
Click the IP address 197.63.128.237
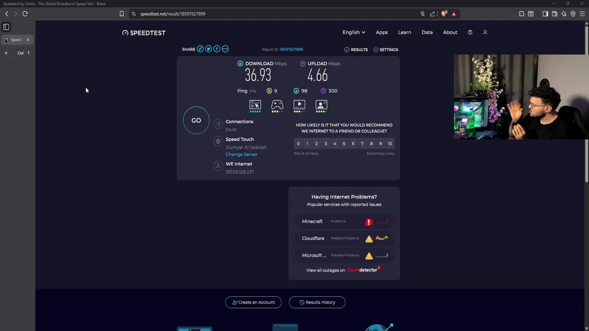[x=240, y=172]
